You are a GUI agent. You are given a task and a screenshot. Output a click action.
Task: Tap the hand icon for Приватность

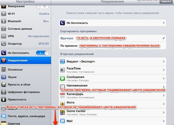click(4, 100)
